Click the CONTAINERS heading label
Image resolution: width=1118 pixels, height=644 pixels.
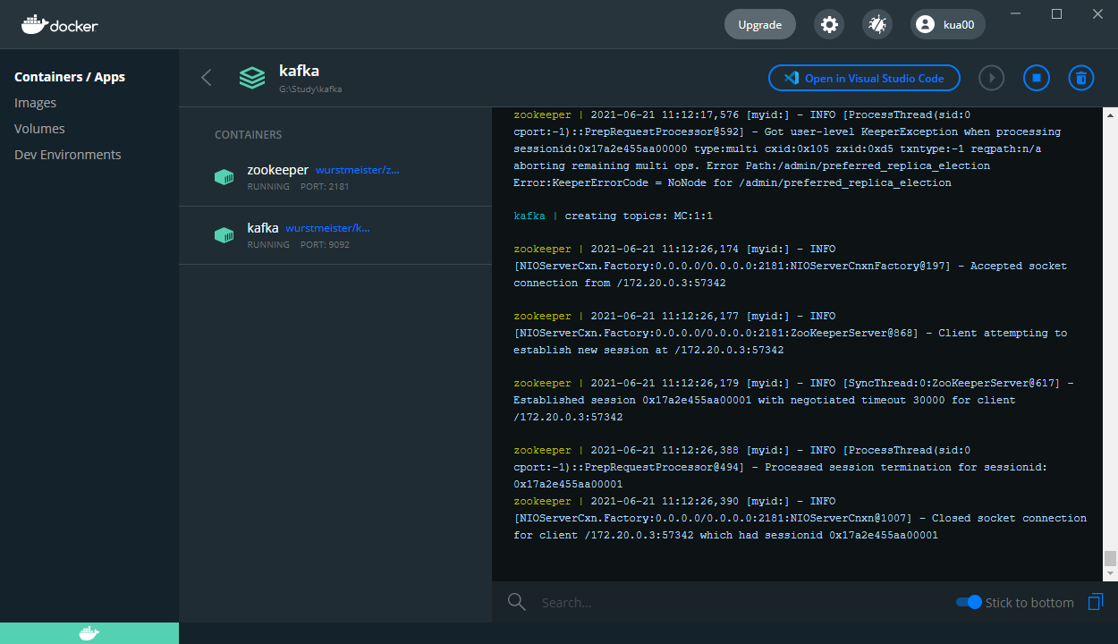[x=248, y=135]
